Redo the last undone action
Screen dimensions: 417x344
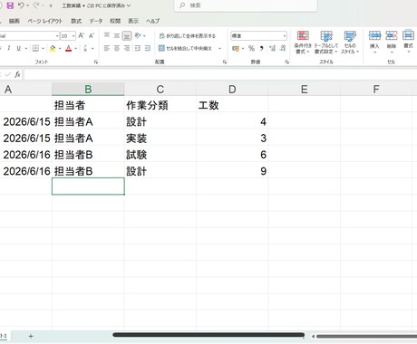coord(36,5)
